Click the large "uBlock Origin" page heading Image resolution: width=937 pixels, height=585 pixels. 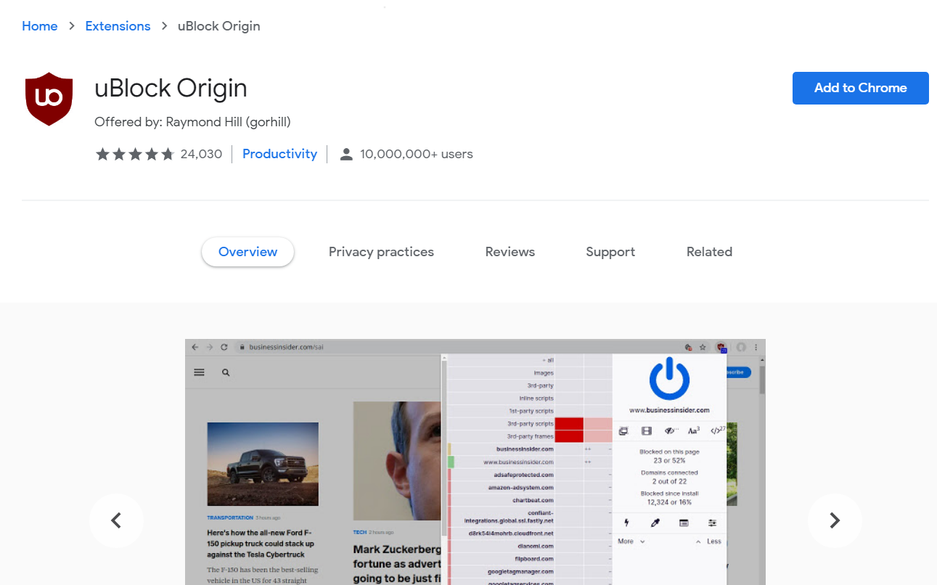171,89
